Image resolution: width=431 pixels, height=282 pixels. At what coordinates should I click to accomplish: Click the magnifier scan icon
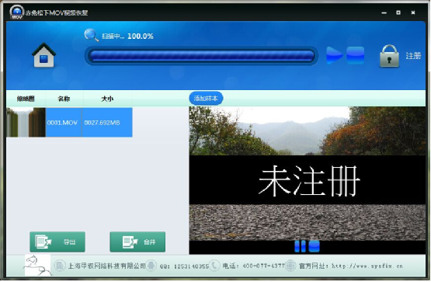(92, 35)
